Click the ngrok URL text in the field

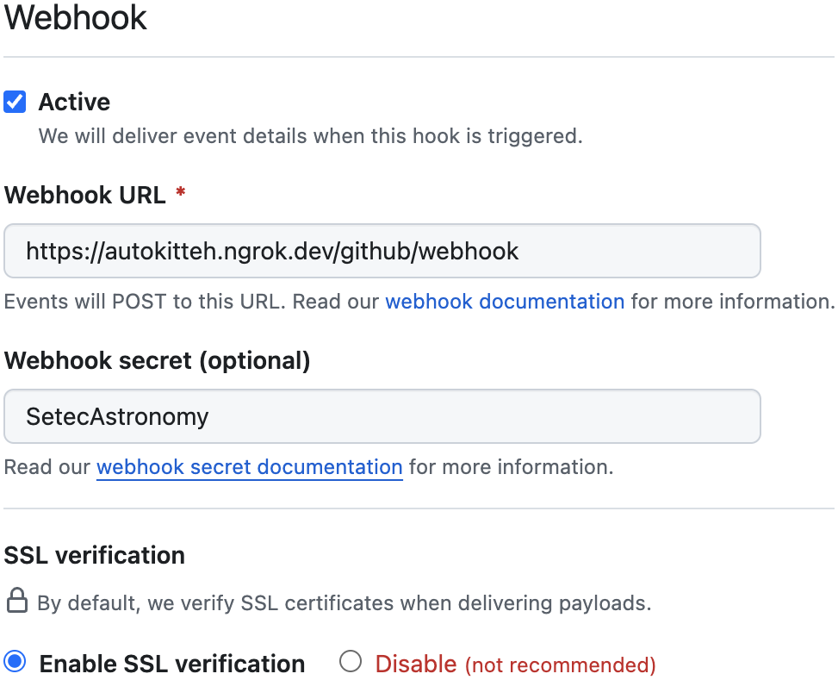[272, 252]
